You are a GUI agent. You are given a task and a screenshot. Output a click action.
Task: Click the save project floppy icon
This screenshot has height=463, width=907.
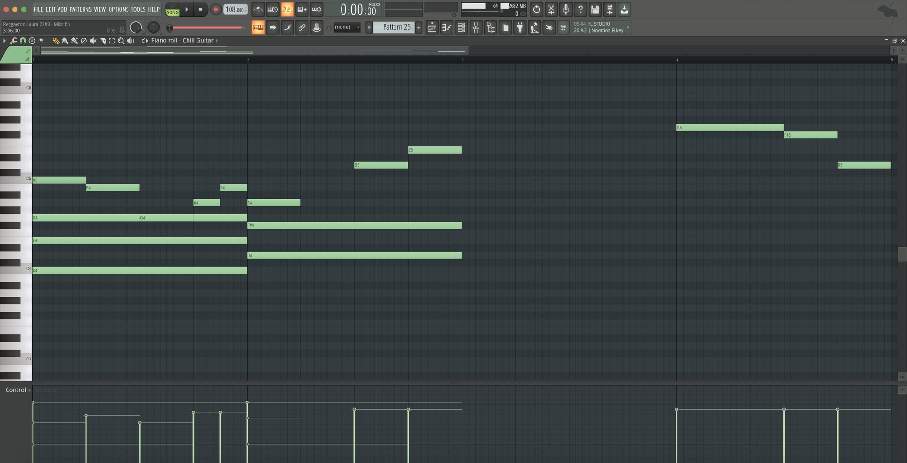(x=595, y=9)
